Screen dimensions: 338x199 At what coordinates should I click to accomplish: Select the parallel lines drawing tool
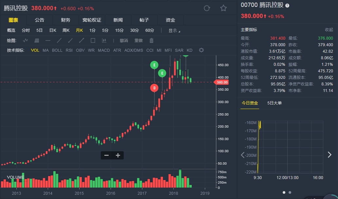37,41
